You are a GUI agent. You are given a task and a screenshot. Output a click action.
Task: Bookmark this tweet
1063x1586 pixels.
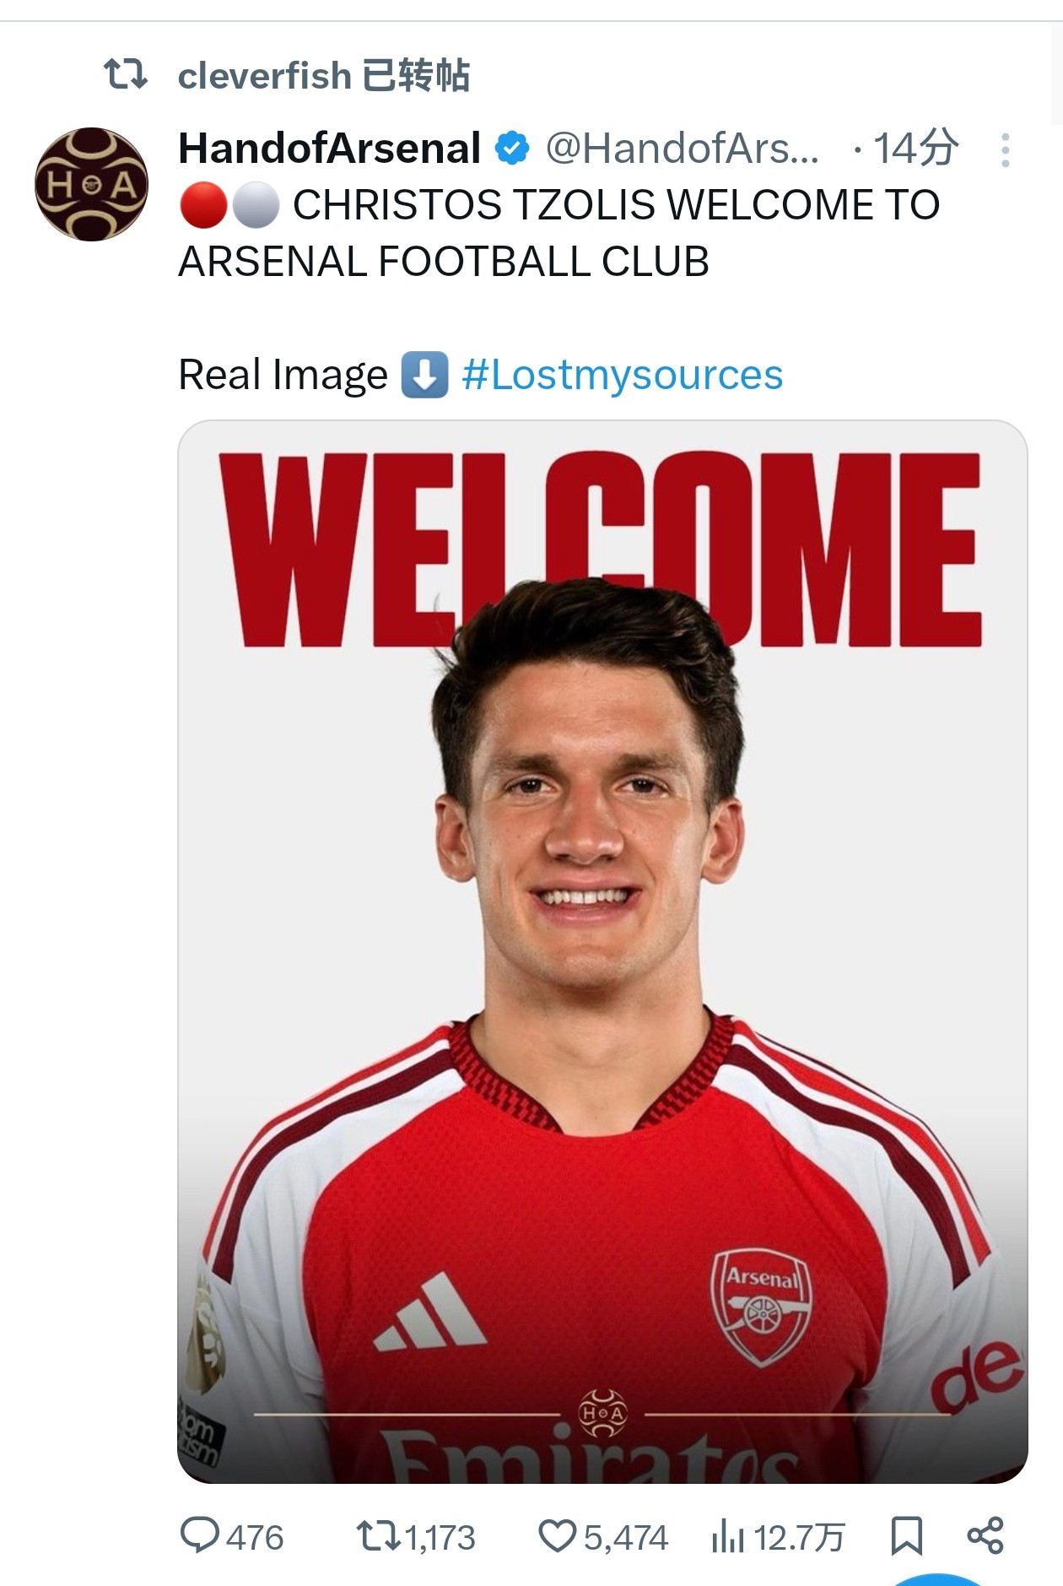[x=906, y=1535]
